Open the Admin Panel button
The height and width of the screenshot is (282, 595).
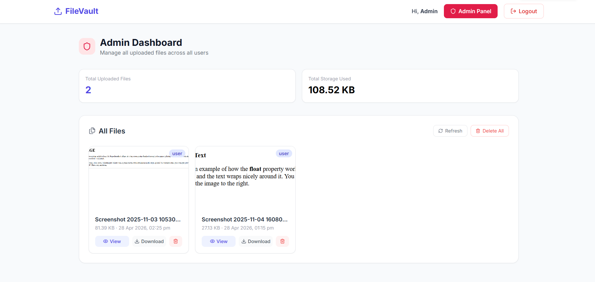pos(470,11)
